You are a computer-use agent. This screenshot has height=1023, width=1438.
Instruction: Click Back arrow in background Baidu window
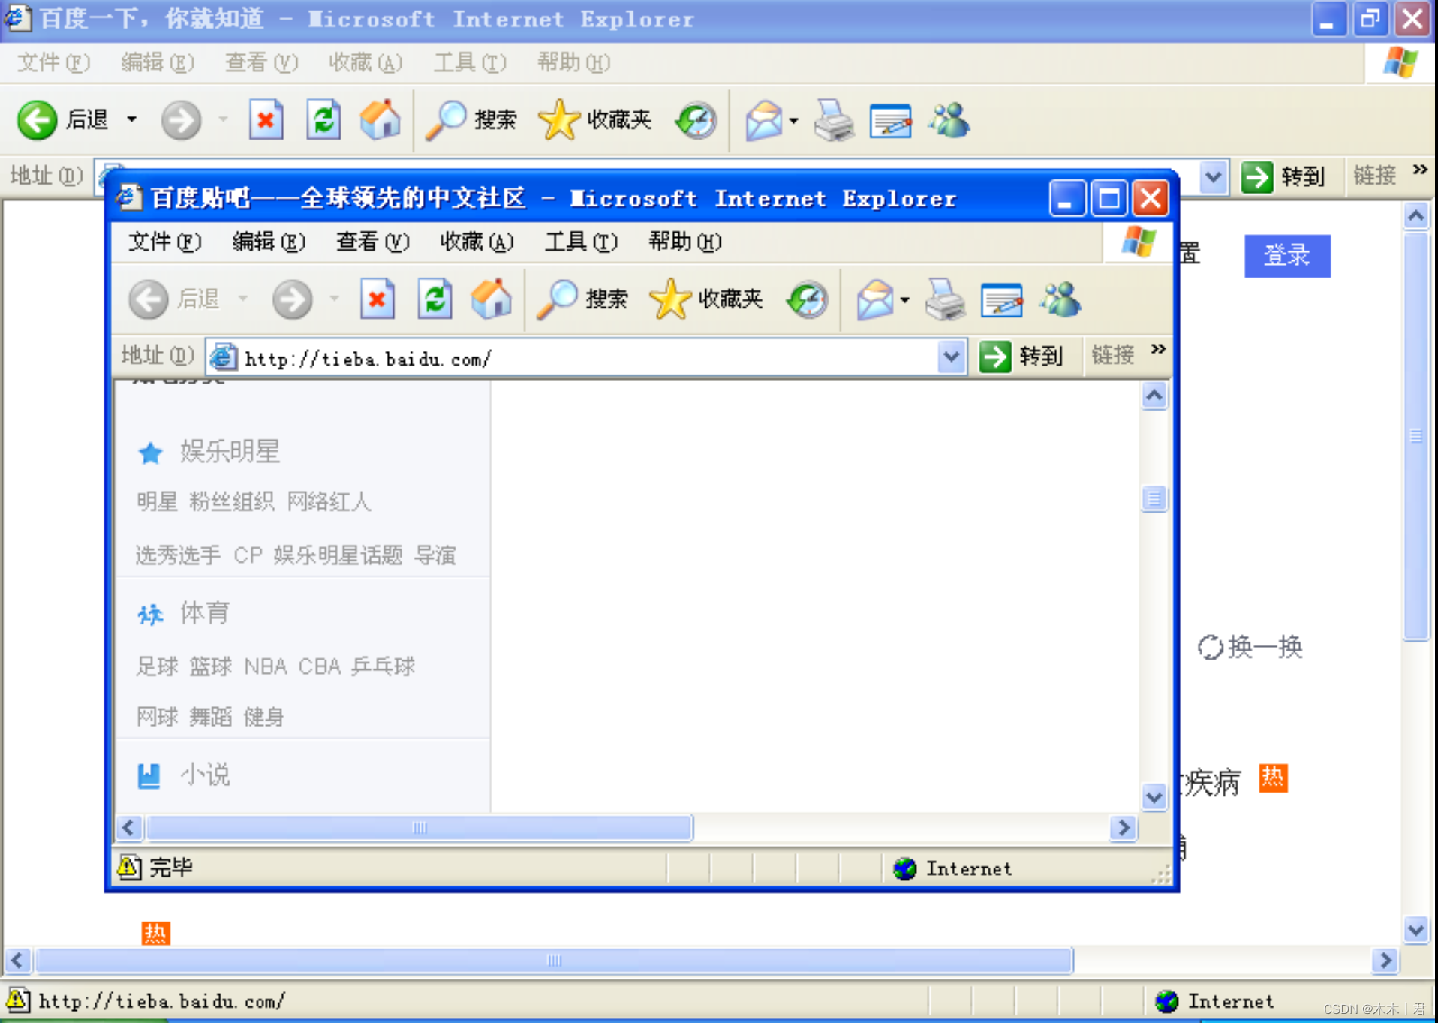tap(38, 120)
